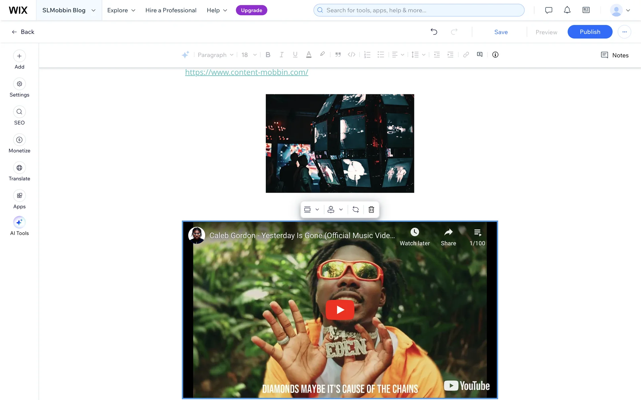The width and height of the screenshot is (641, 400).
Task: Toggle underline formatting
Action: [x=295, y=55]
